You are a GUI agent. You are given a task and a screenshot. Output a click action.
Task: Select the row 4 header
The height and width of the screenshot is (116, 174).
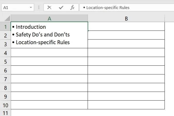[x=5, y=53]
